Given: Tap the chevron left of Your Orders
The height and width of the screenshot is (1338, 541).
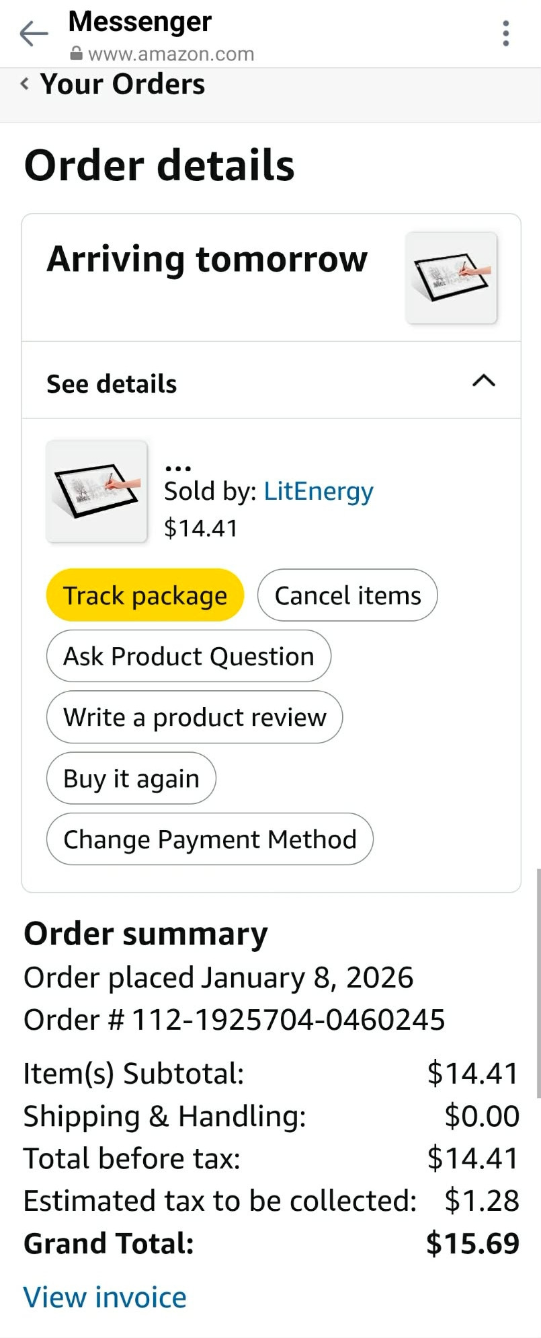Looking at the screenshot, I should (x=25, y=83).
